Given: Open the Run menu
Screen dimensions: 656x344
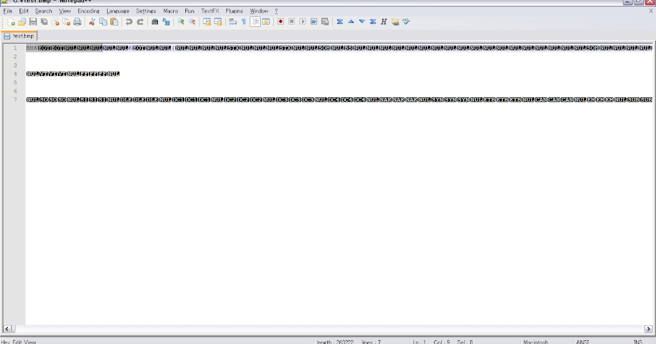Looking at the screenshot, I should [x=190, y=11].
